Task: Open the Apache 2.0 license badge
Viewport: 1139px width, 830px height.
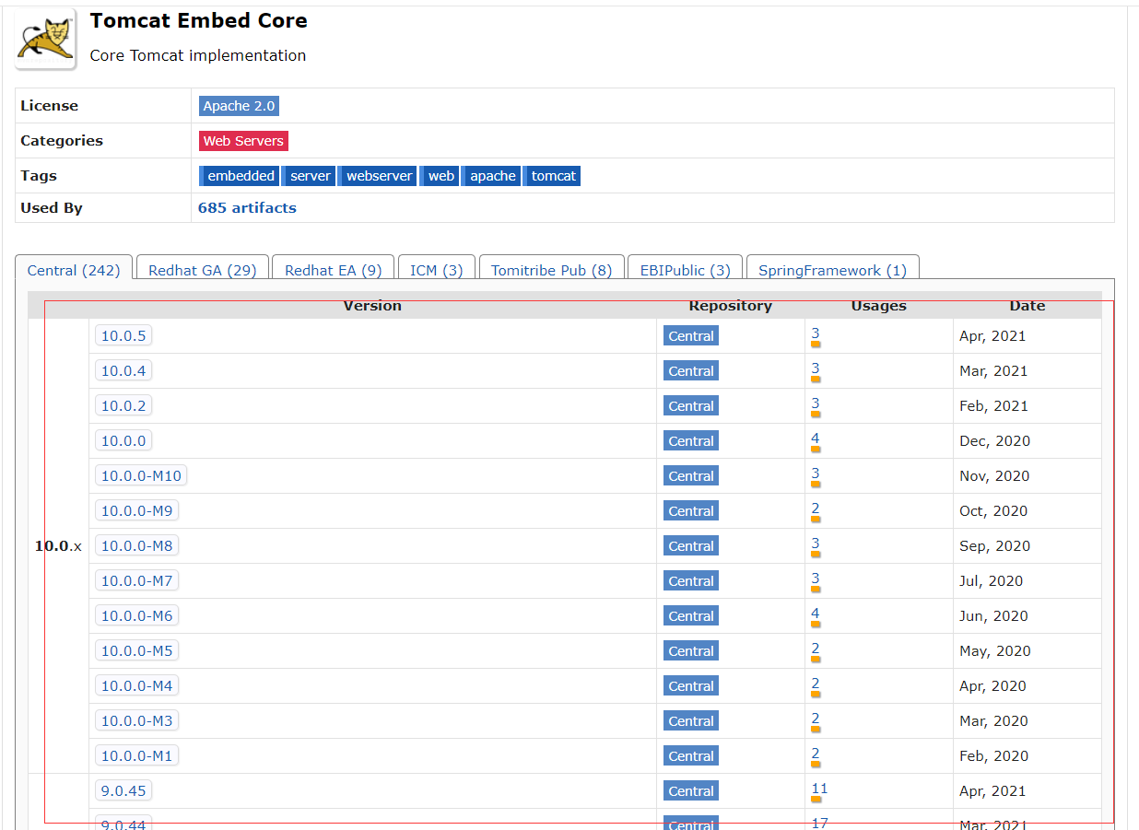Action: point(239,106)
